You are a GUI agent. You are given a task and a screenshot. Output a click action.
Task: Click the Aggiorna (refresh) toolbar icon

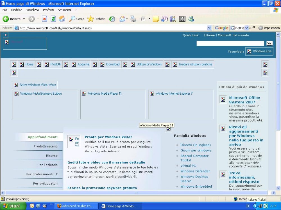click(x=53, y=19)
